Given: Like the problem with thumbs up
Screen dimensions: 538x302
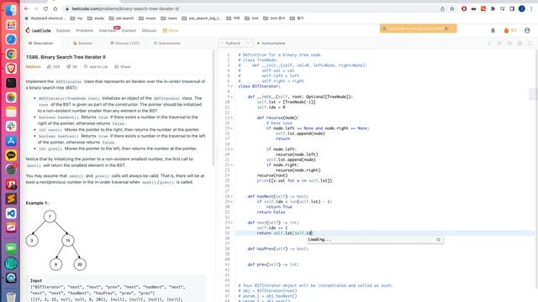Looking at the screenshot, I should [49, 67].
